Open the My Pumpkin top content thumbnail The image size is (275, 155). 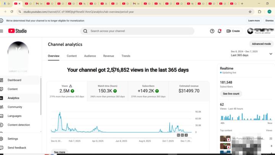tap(225, 139)
